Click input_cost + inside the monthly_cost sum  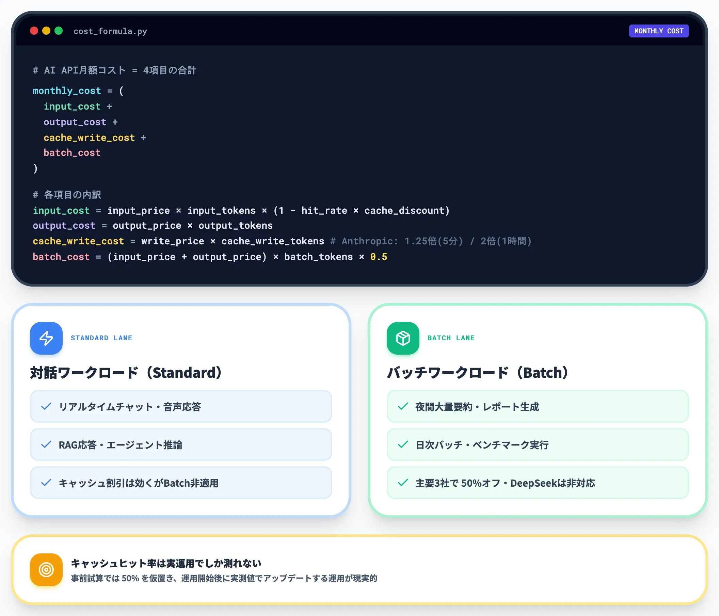[78, 107]
